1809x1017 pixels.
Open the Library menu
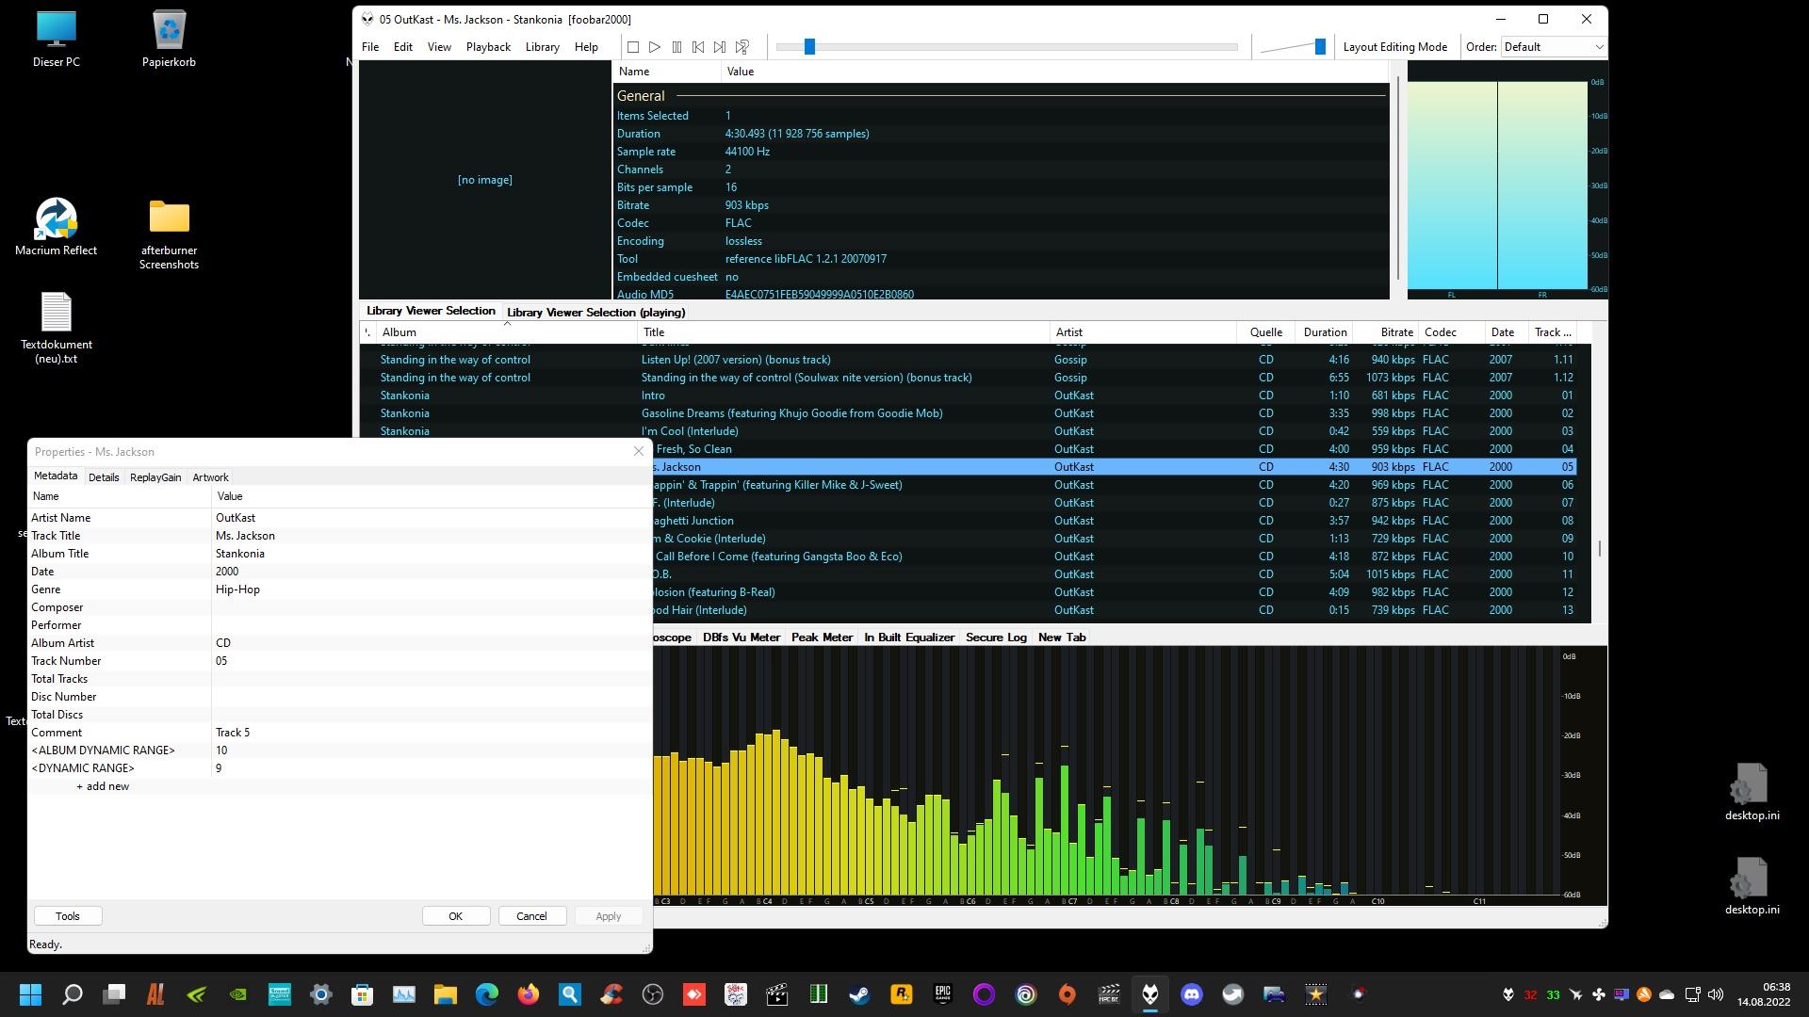point(542,47)
